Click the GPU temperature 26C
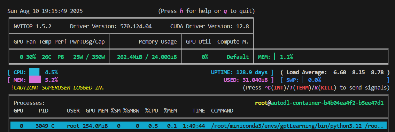 (47, 57)
